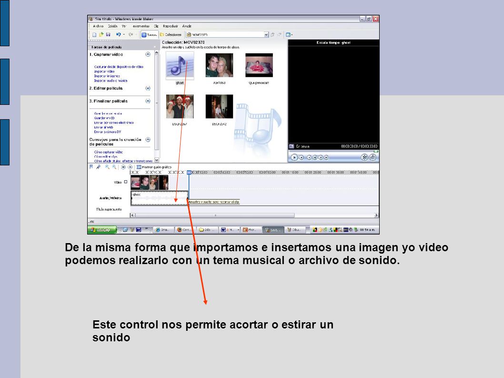504x378 pixels.
Task: Select the Santa hats group photo thumbnail
Action: click(x=180, y=106)
